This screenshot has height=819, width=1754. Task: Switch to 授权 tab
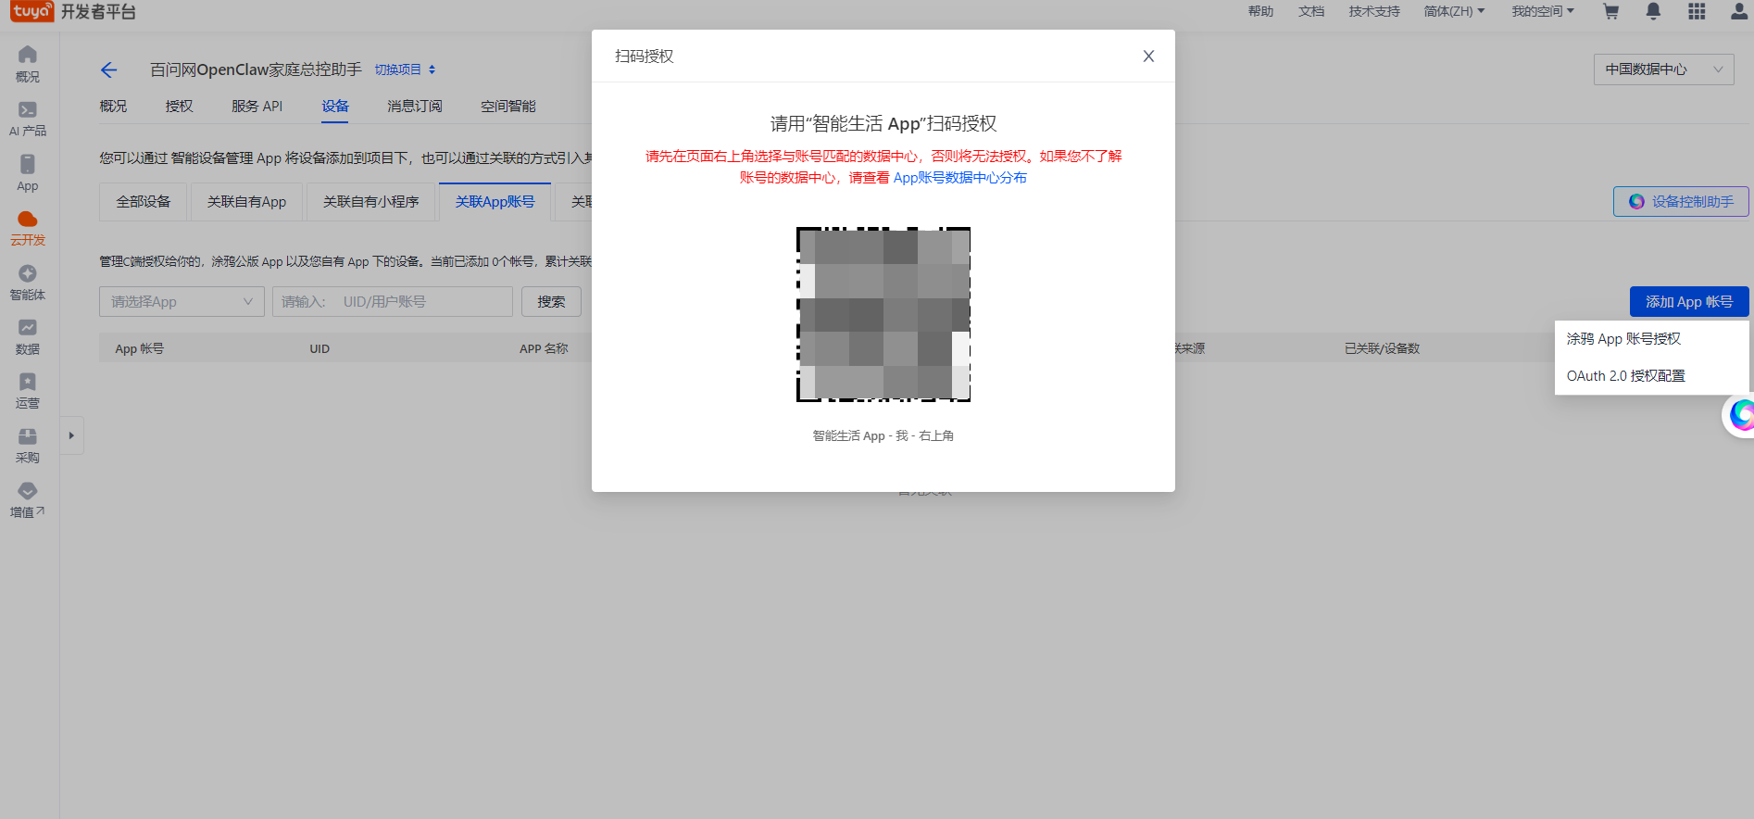click(179, 107)
